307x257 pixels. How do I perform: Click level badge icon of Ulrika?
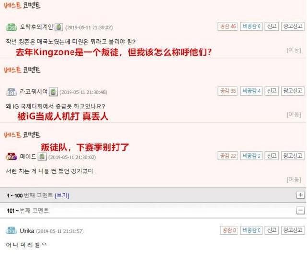pyautogui.click(x=12, y=231)
